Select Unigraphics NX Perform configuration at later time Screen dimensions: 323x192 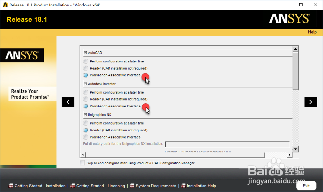86,123
